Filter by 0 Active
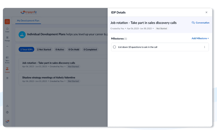 coord(60,49)
